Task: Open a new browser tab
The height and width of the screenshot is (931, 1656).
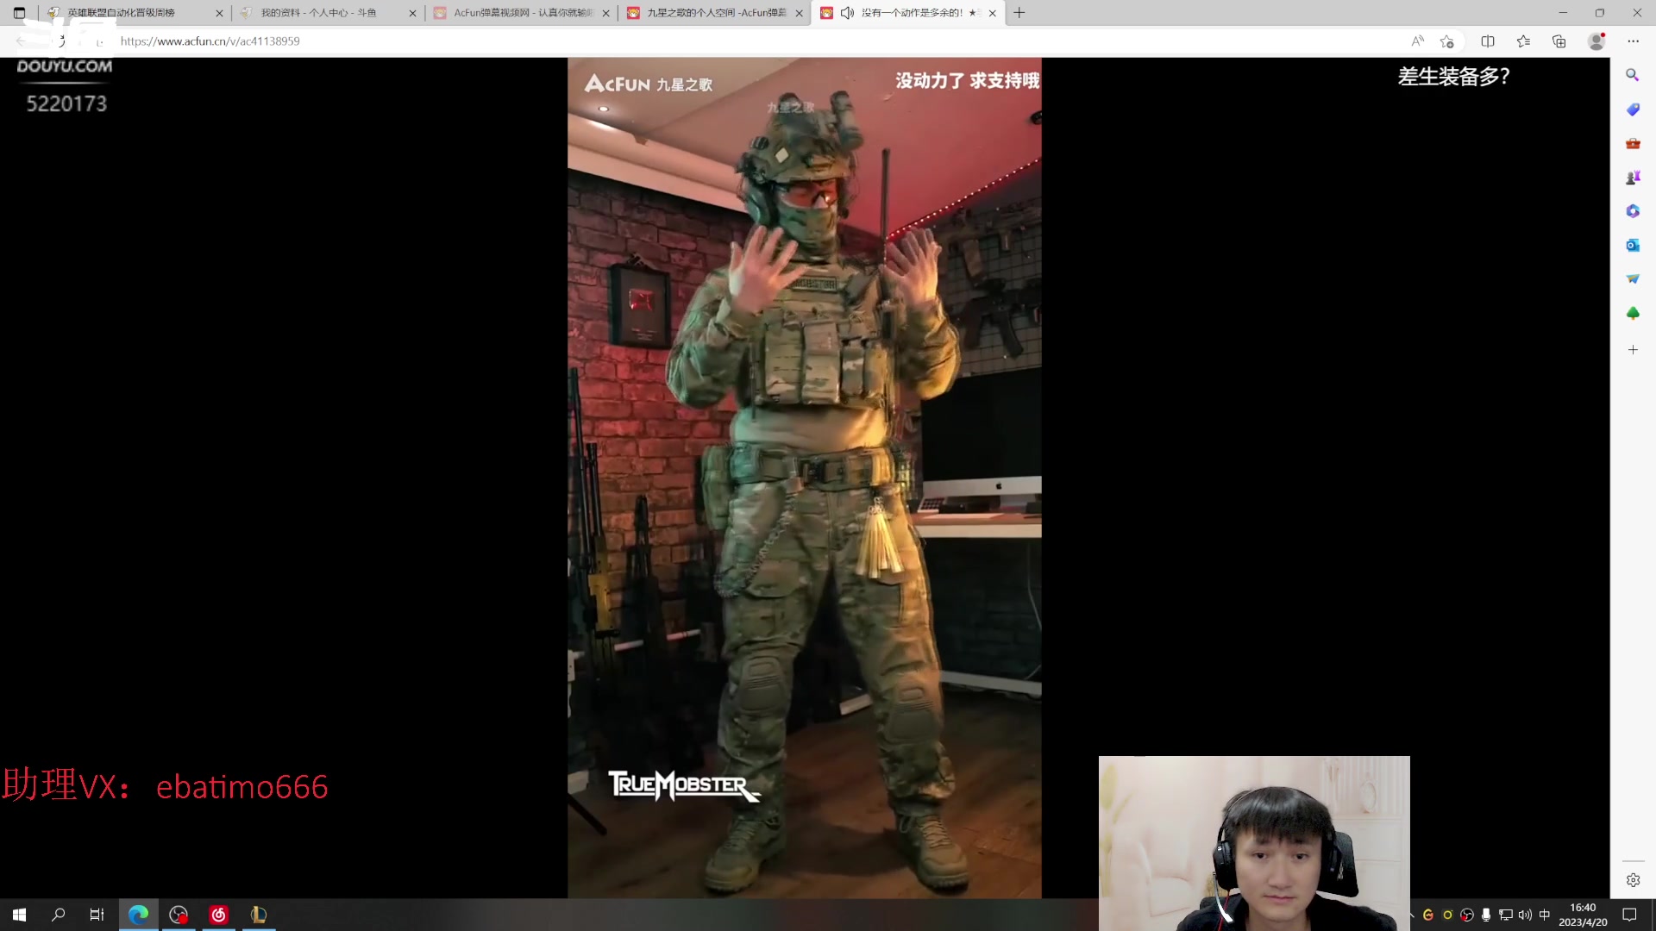Action: 1019,13
